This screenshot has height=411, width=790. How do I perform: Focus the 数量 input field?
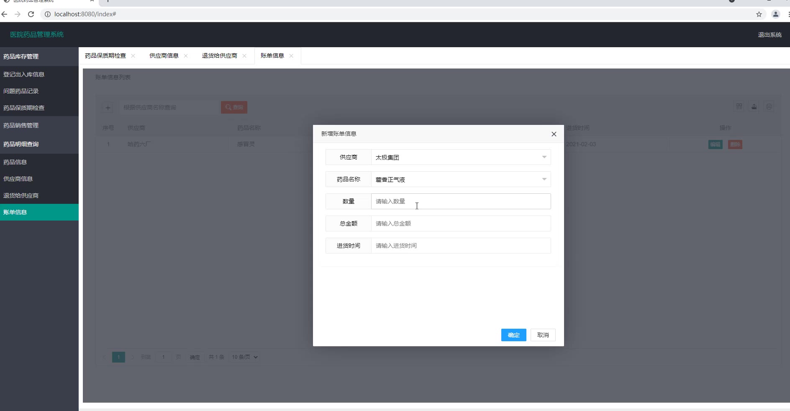coord(461,201)
